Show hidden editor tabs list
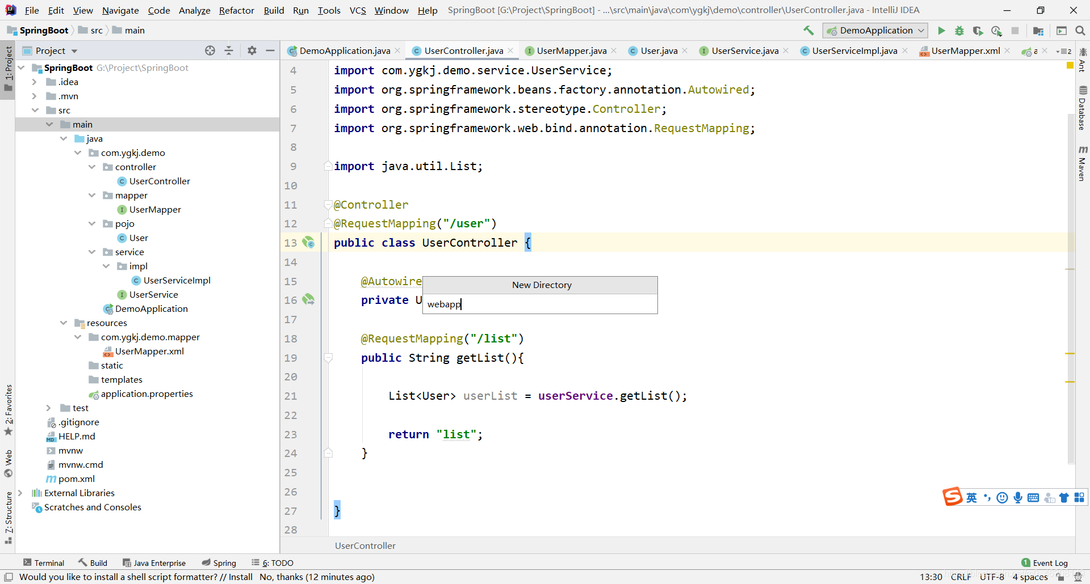1090x584 pixels. pyautogui.click(x=1064, y=51)
